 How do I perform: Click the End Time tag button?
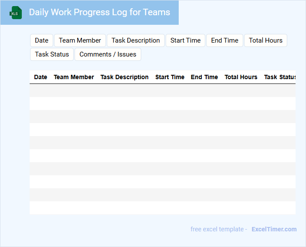[224, 40]
